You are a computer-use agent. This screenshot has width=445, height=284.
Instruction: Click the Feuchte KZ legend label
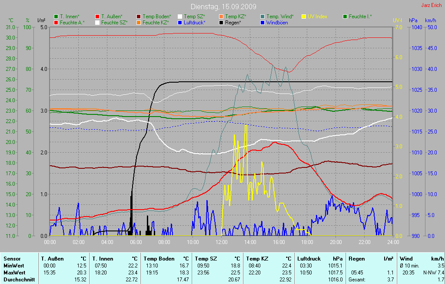coord(155,22)
